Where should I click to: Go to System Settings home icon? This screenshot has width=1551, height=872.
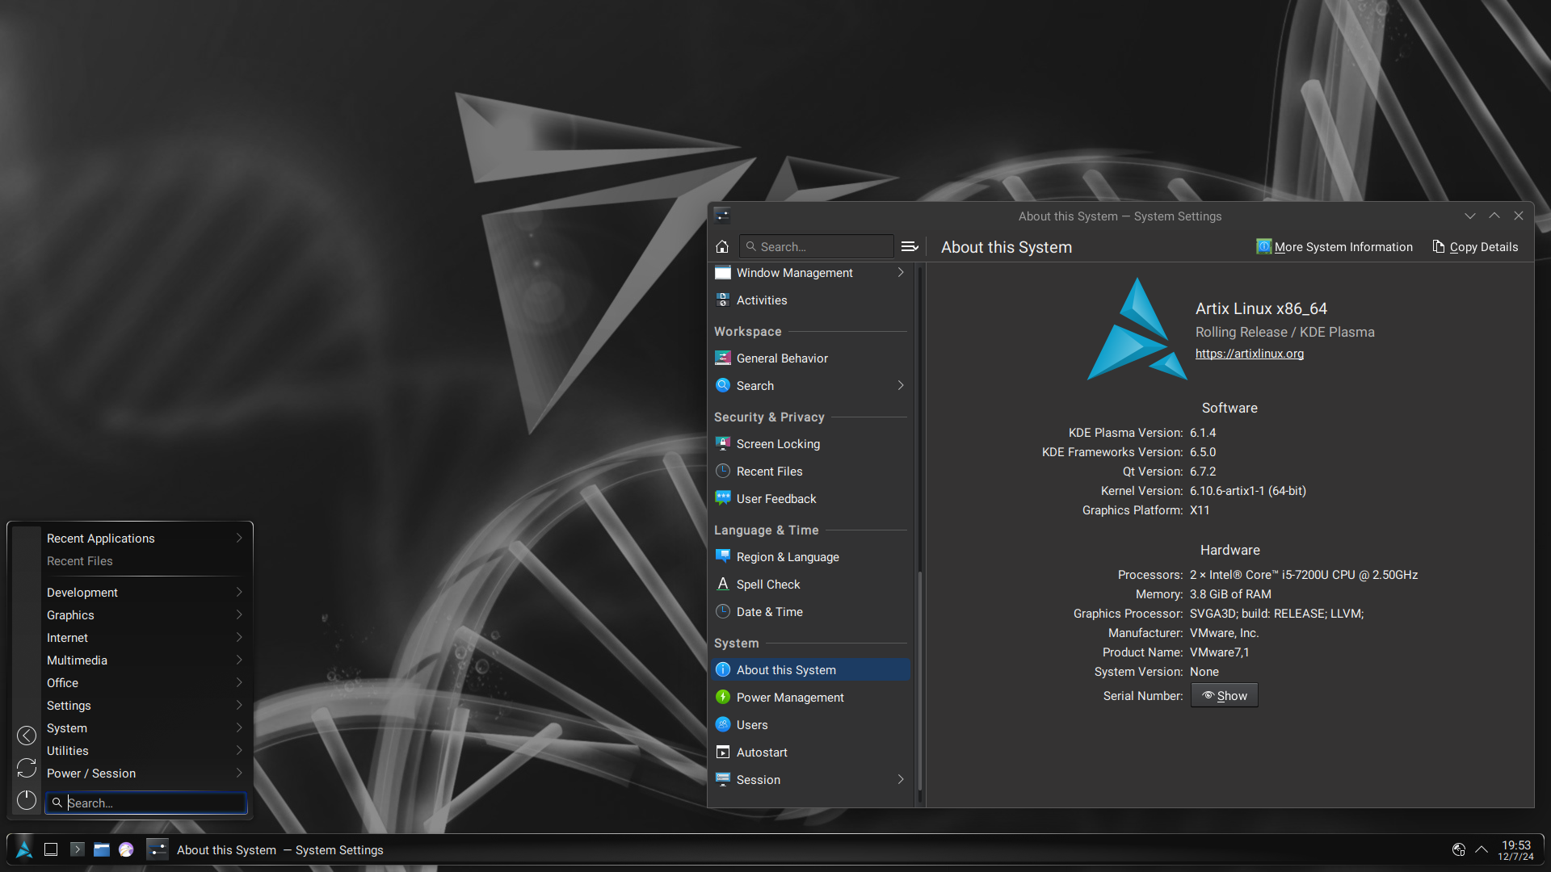tap(722, 247)
